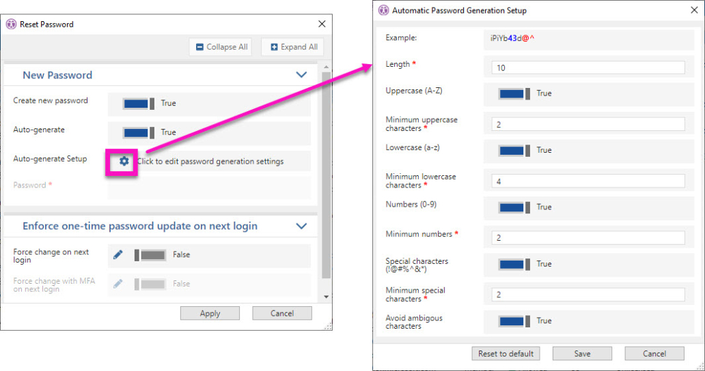Toggle Lowercase (a-z) switch
Image resolution: width=705 pixels, height=371 pixels.
coord(514,150)
